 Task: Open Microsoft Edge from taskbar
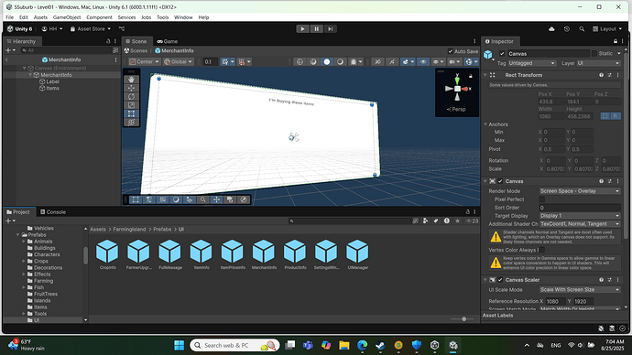click(x=362, y=345)
